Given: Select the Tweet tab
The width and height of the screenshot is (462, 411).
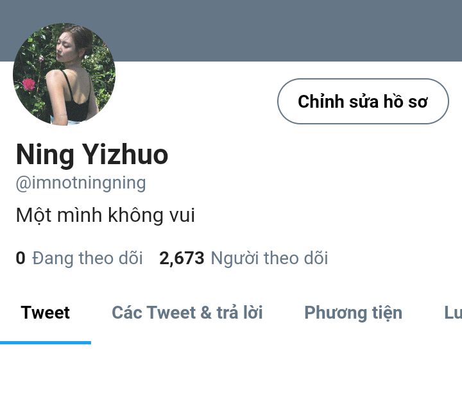Looking at the screenshot, I should tap(46, 312).
